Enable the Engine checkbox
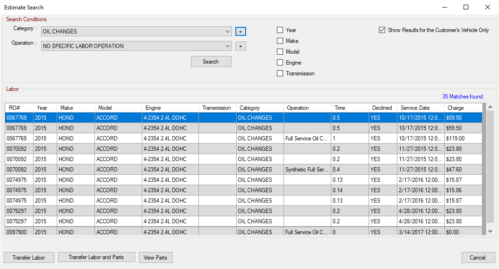499x269 pixels. (x=280, y=63)
